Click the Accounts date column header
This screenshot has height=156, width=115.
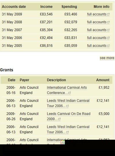(x=14, y=7)
